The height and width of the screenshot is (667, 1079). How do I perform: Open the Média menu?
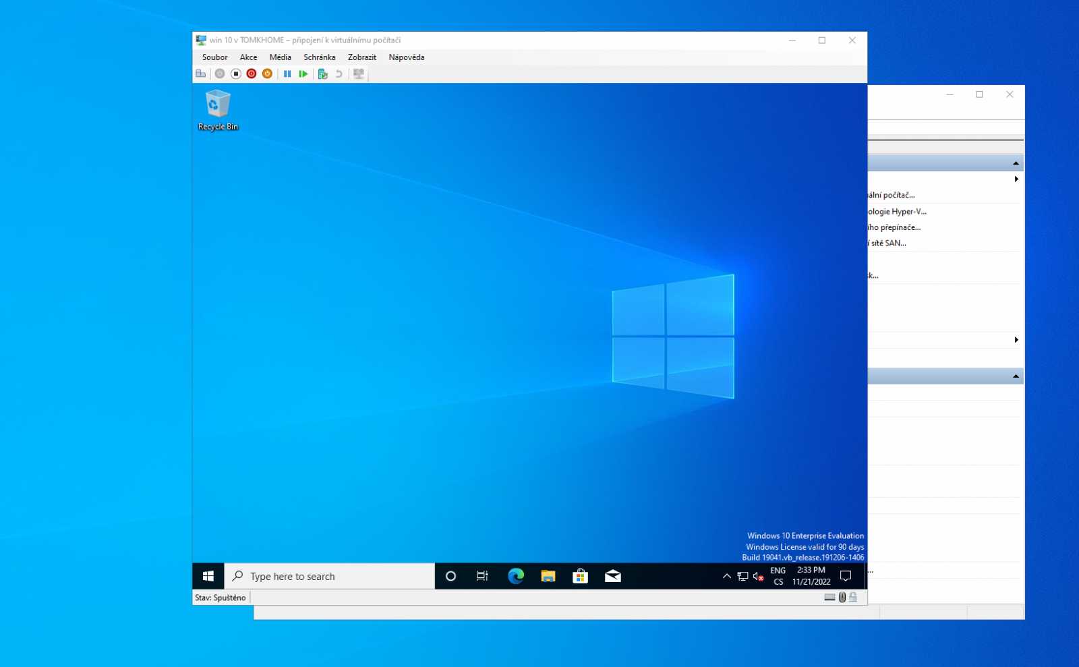(x=281, y=57)
